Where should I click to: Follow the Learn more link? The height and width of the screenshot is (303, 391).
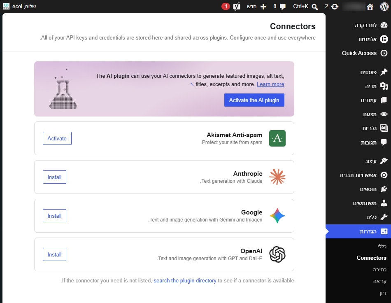click(270, 84)
